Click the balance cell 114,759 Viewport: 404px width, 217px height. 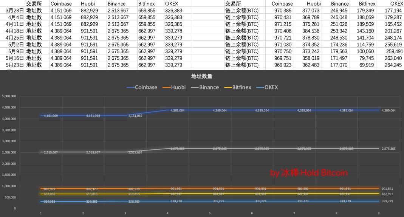pos(365,45)
